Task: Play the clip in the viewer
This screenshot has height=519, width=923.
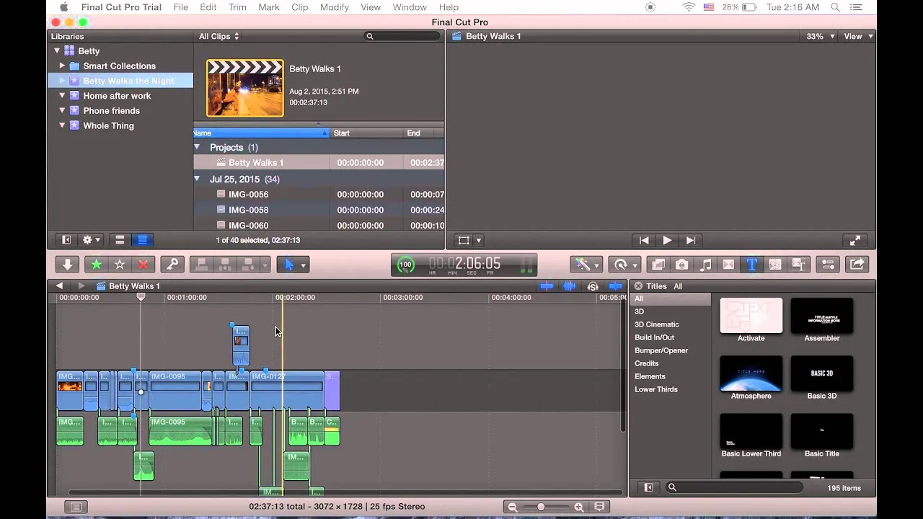Action: pos(667,241)
